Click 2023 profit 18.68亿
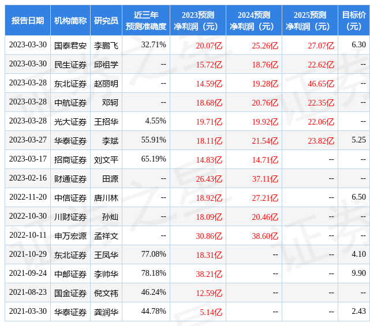 click(209, 103)
